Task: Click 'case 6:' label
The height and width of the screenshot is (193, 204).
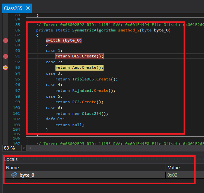Action: [x=54, y=108]
